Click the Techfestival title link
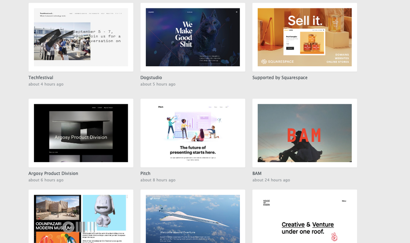This screenshot has width=410, height=243. (x=41, y=77)
